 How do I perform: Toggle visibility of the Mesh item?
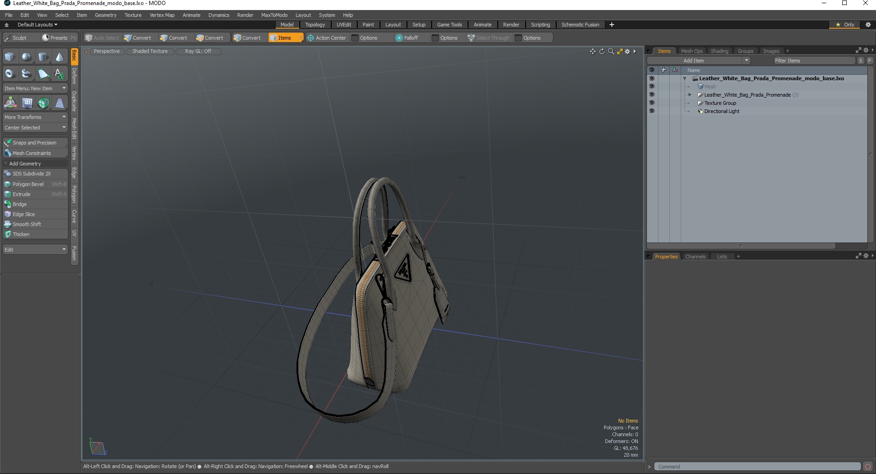(x=652, y=87)
